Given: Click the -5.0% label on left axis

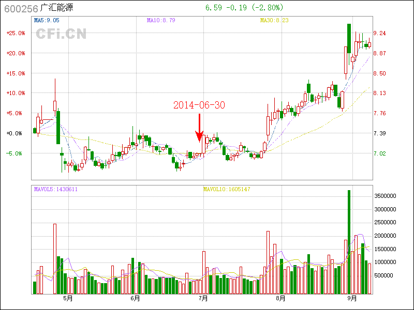Looking at the screenshot, I should 16,153.
